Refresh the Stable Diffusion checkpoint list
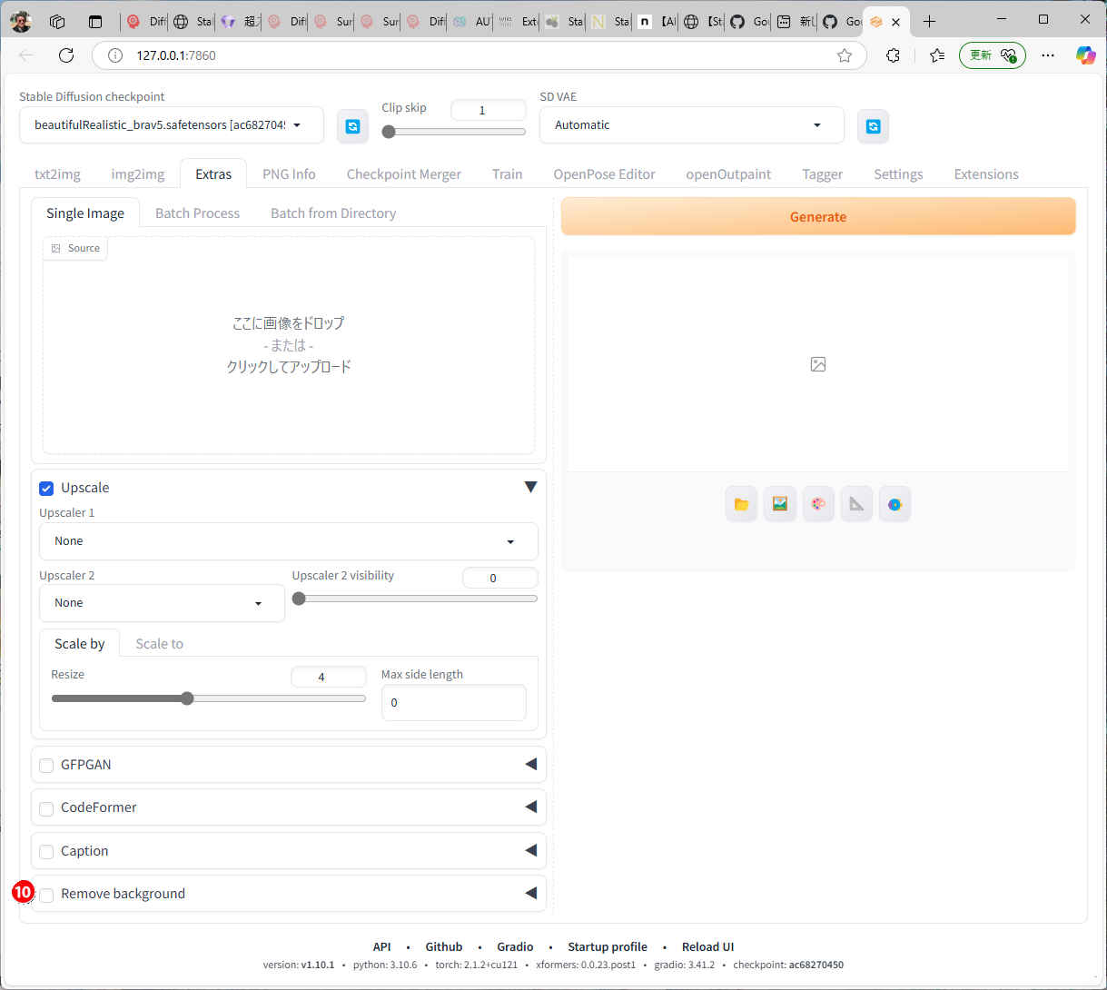This screenshot has width=1107, height=990. click(353, 126)
